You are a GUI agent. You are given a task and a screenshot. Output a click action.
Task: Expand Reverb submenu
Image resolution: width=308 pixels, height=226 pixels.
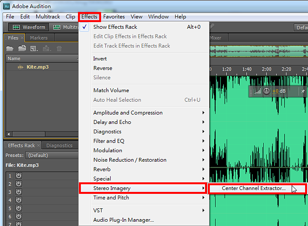point(144,169)
